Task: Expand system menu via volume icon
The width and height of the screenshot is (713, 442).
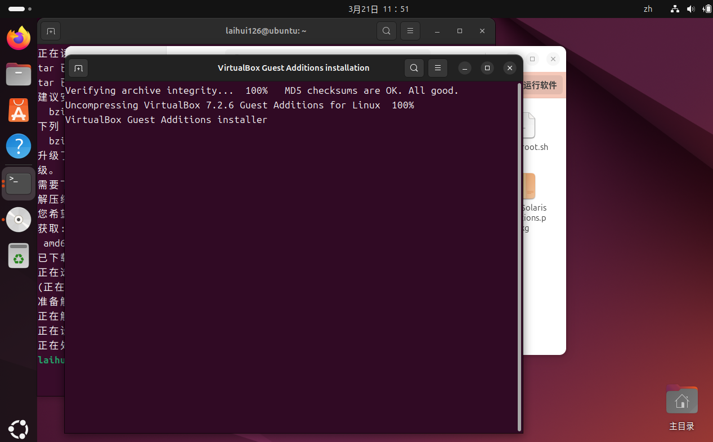Action: click(690, 9)
